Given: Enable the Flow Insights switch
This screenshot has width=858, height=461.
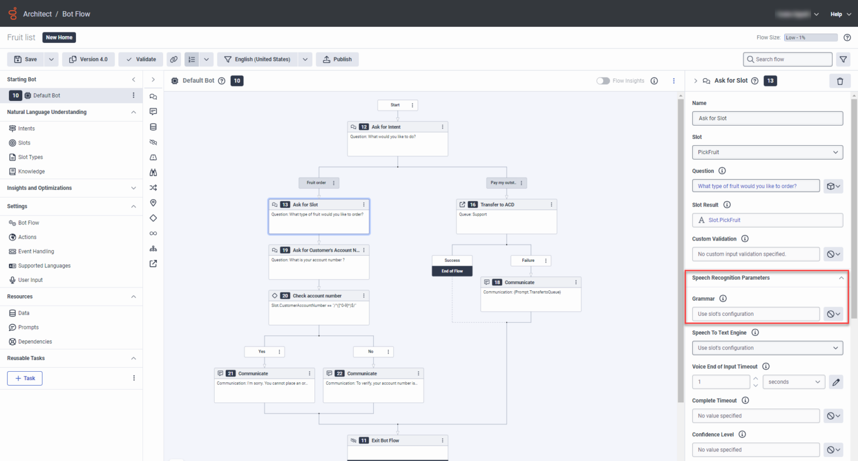Looking at the screenshot, I should pyautogui.click(x=603, y=80).
